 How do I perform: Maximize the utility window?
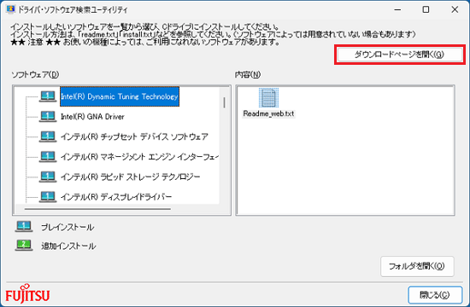[x=426, y=9]
